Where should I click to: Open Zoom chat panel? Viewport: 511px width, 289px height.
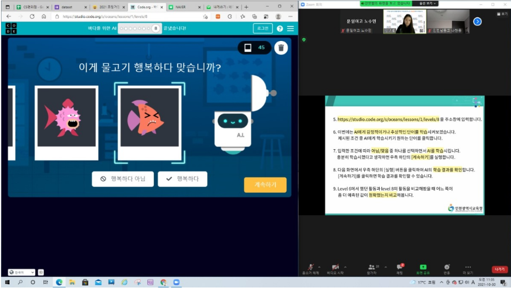[x=400, y=269]
